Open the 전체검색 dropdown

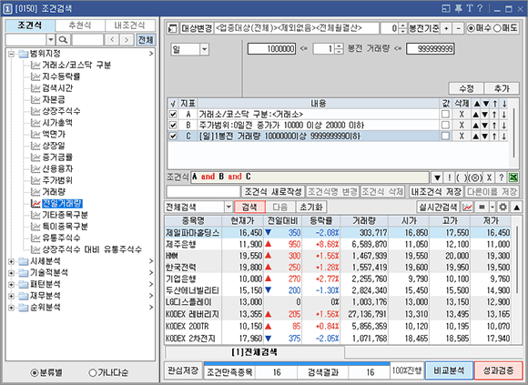pos(228,207)
